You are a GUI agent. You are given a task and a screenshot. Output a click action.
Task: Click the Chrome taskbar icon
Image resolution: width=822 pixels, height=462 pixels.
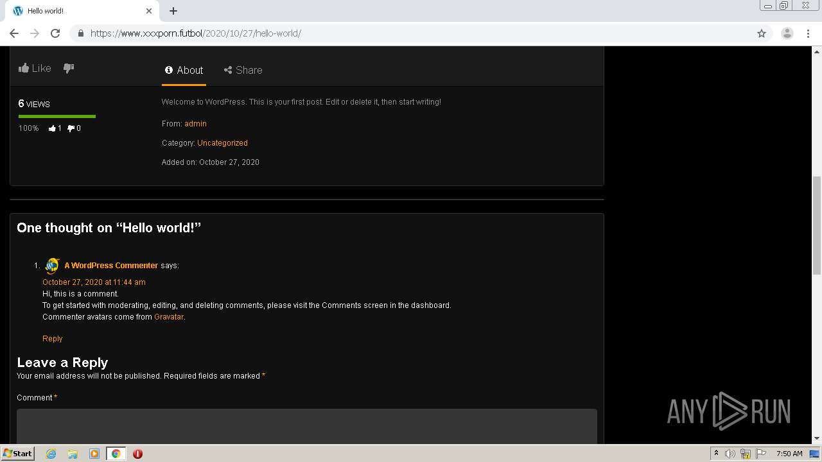tap(116, 454)
